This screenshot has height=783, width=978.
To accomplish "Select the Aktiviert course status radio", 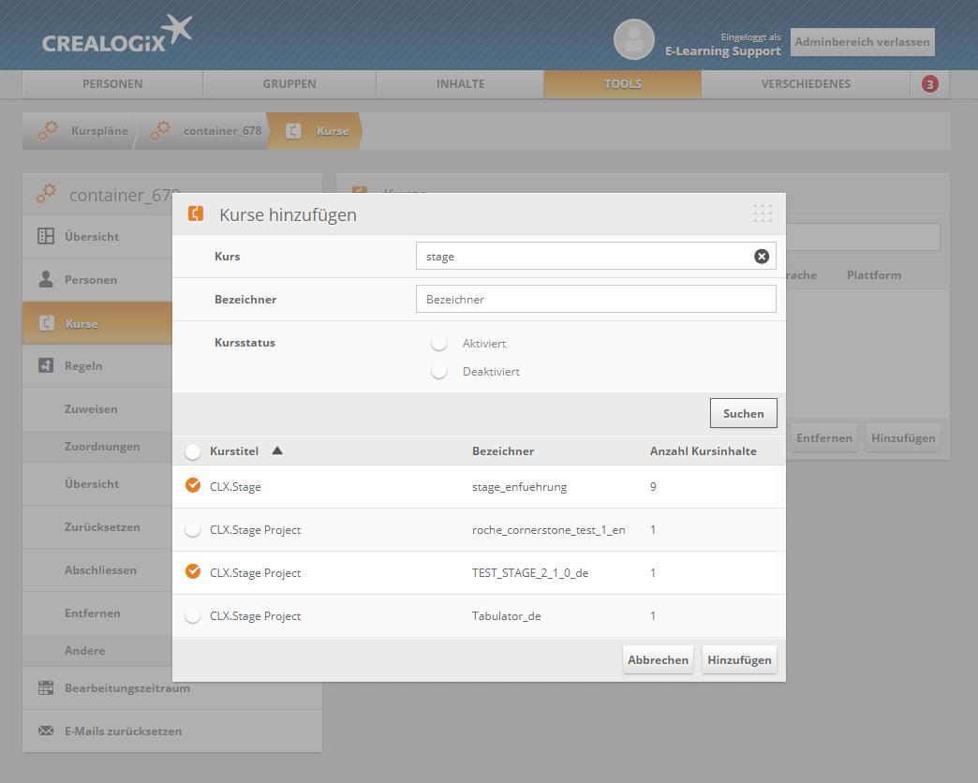I will (x=438, y=344).
